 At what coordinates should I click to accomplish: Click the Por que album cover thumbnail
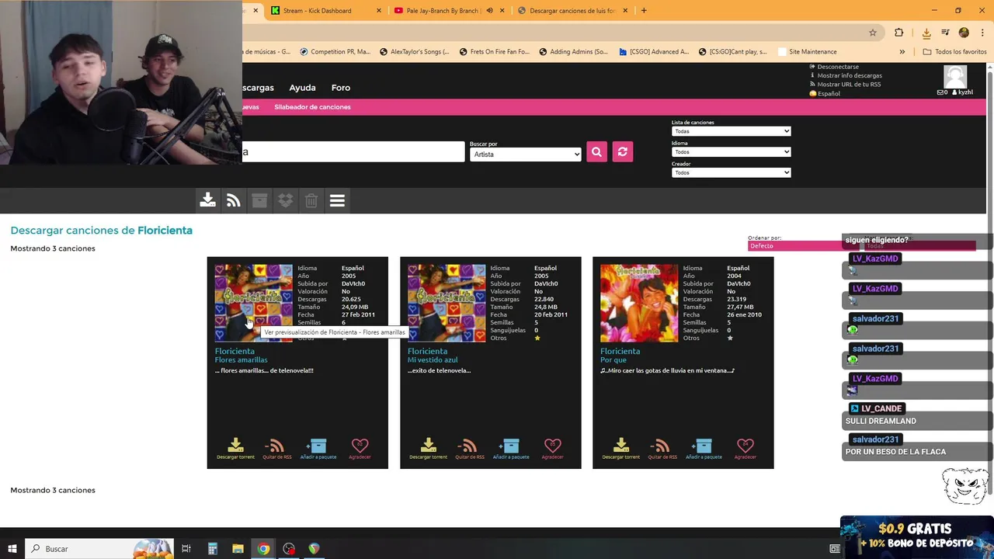click(x=639, y=303)
